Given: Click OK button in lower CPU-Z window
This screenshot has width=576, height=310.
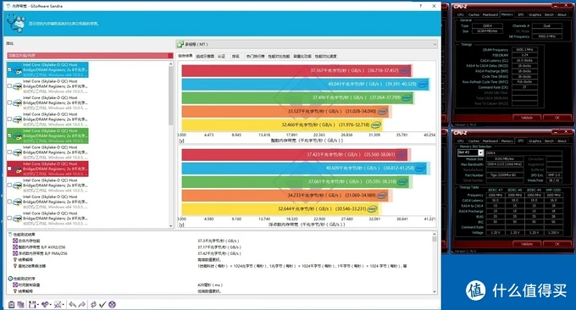Looking at the screenshot, I should [557, 244].
